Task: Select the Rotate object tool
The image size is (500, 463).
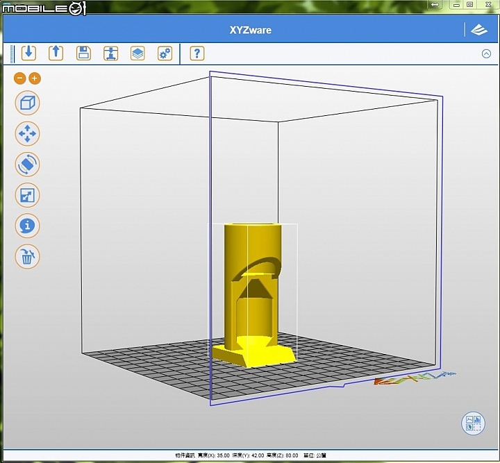Action: [27, 165]
